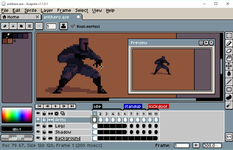Select the Paint Bucket tool
Screen dimensions: 233x150
pyautogui.click(x=229, y=74)
